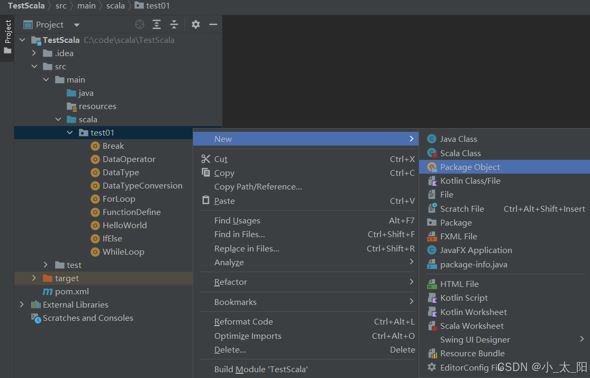Open the Analyze submenu
The width and height of the screenshot is (590, 378).
[305, 262]
